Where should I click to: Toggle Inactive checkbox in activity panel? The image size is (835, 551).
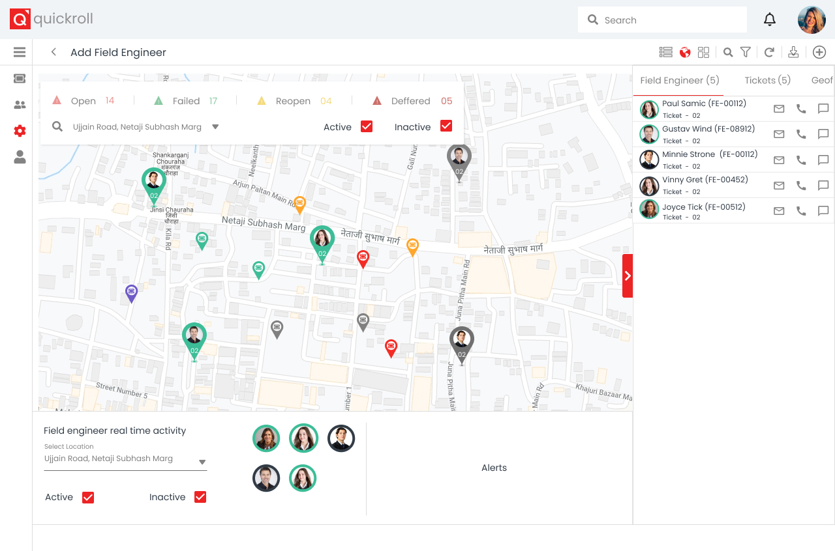200,498
